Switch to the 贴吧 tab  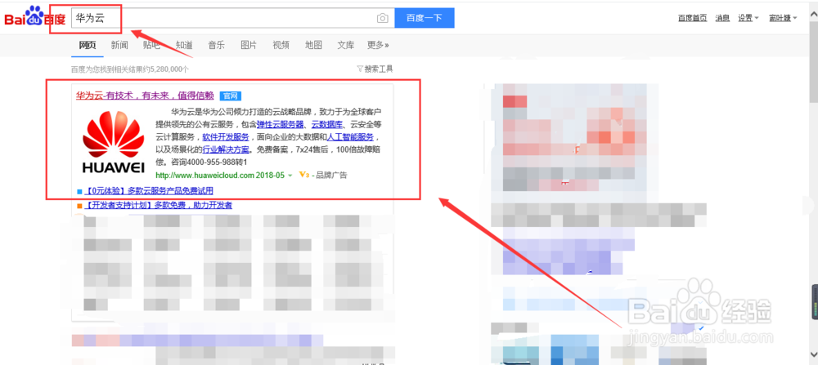[x=152, y=45]
